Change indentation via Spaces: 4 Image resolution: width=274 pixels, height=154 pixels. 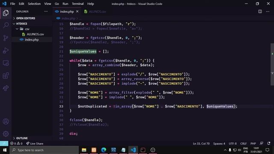pyautogui.click(x=219, y=144)
